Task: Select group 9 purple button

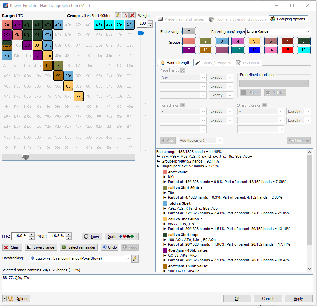Action: [189, 50]
